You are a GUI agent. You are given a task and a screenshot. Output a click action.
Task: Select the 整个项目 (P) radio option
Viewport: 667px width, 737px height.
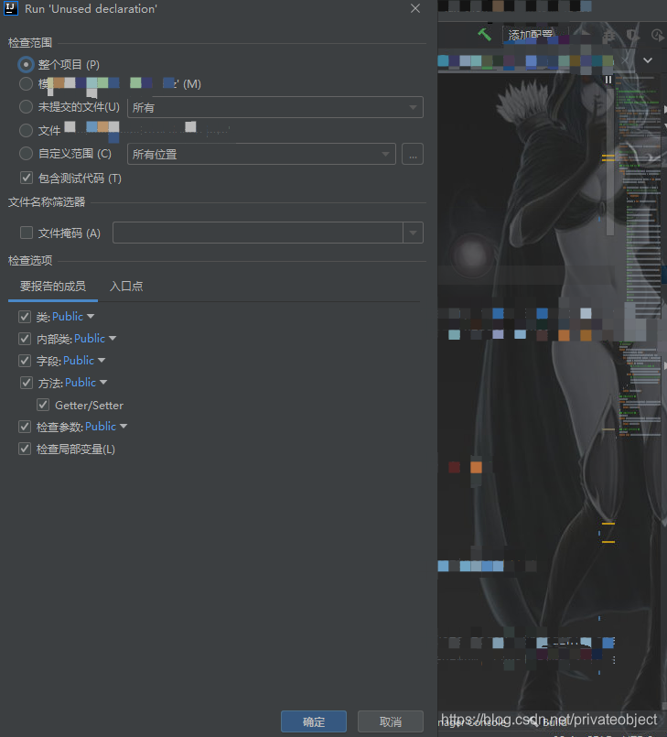[26, 64]
